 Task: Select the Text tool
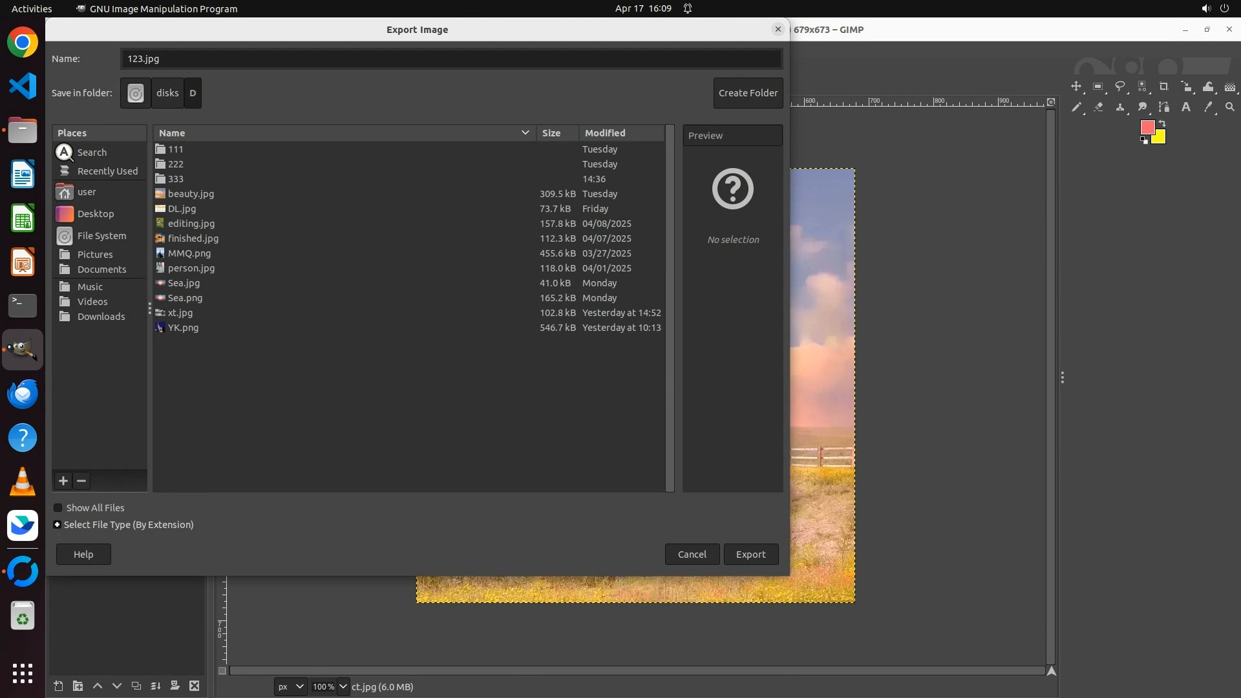tap(1186, 107)
